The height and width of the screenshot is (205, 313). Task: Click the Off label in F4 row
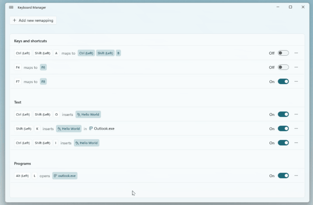[272, 67]
